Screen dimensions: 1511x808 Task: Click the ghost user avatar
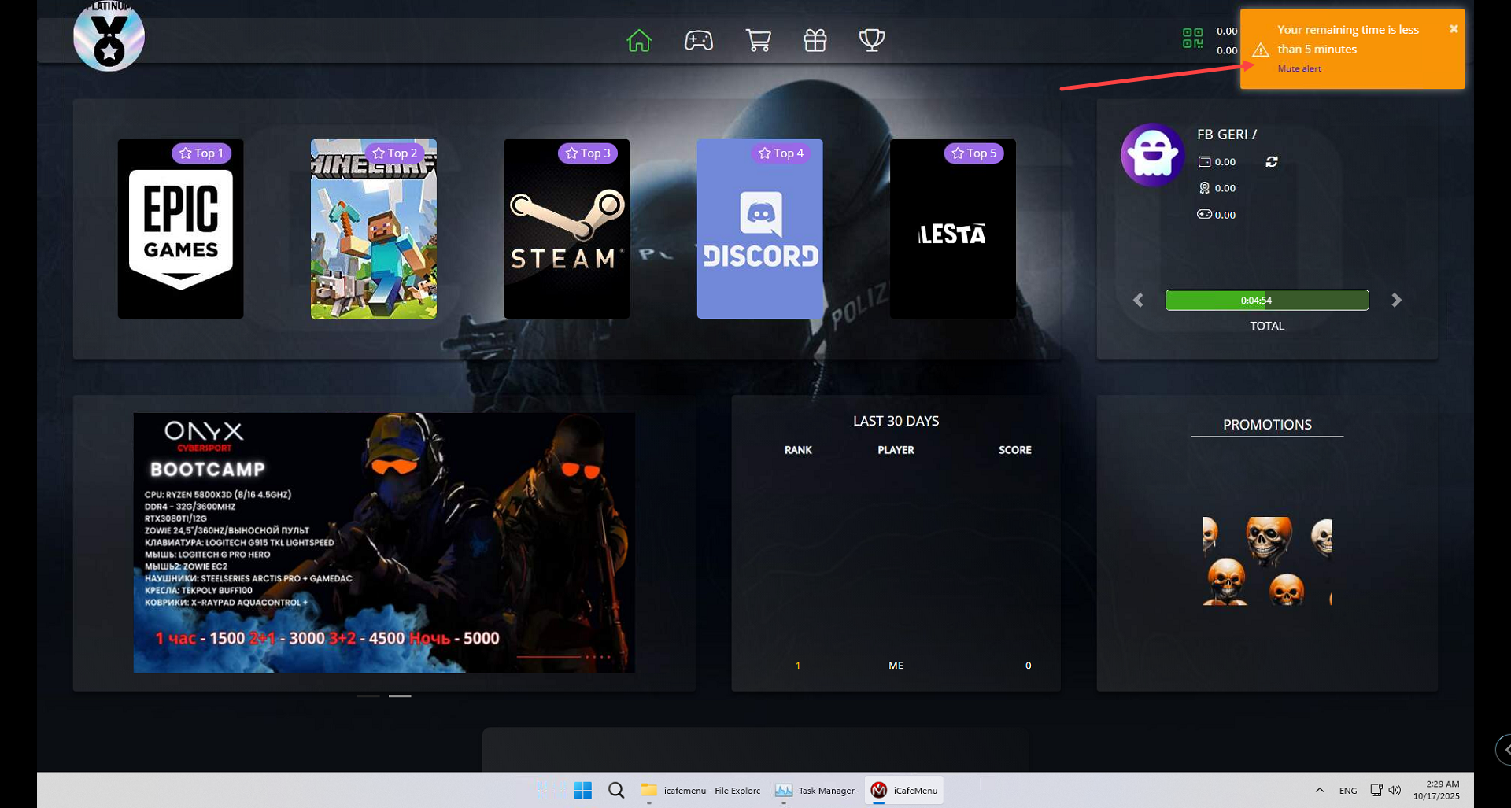1152,155
